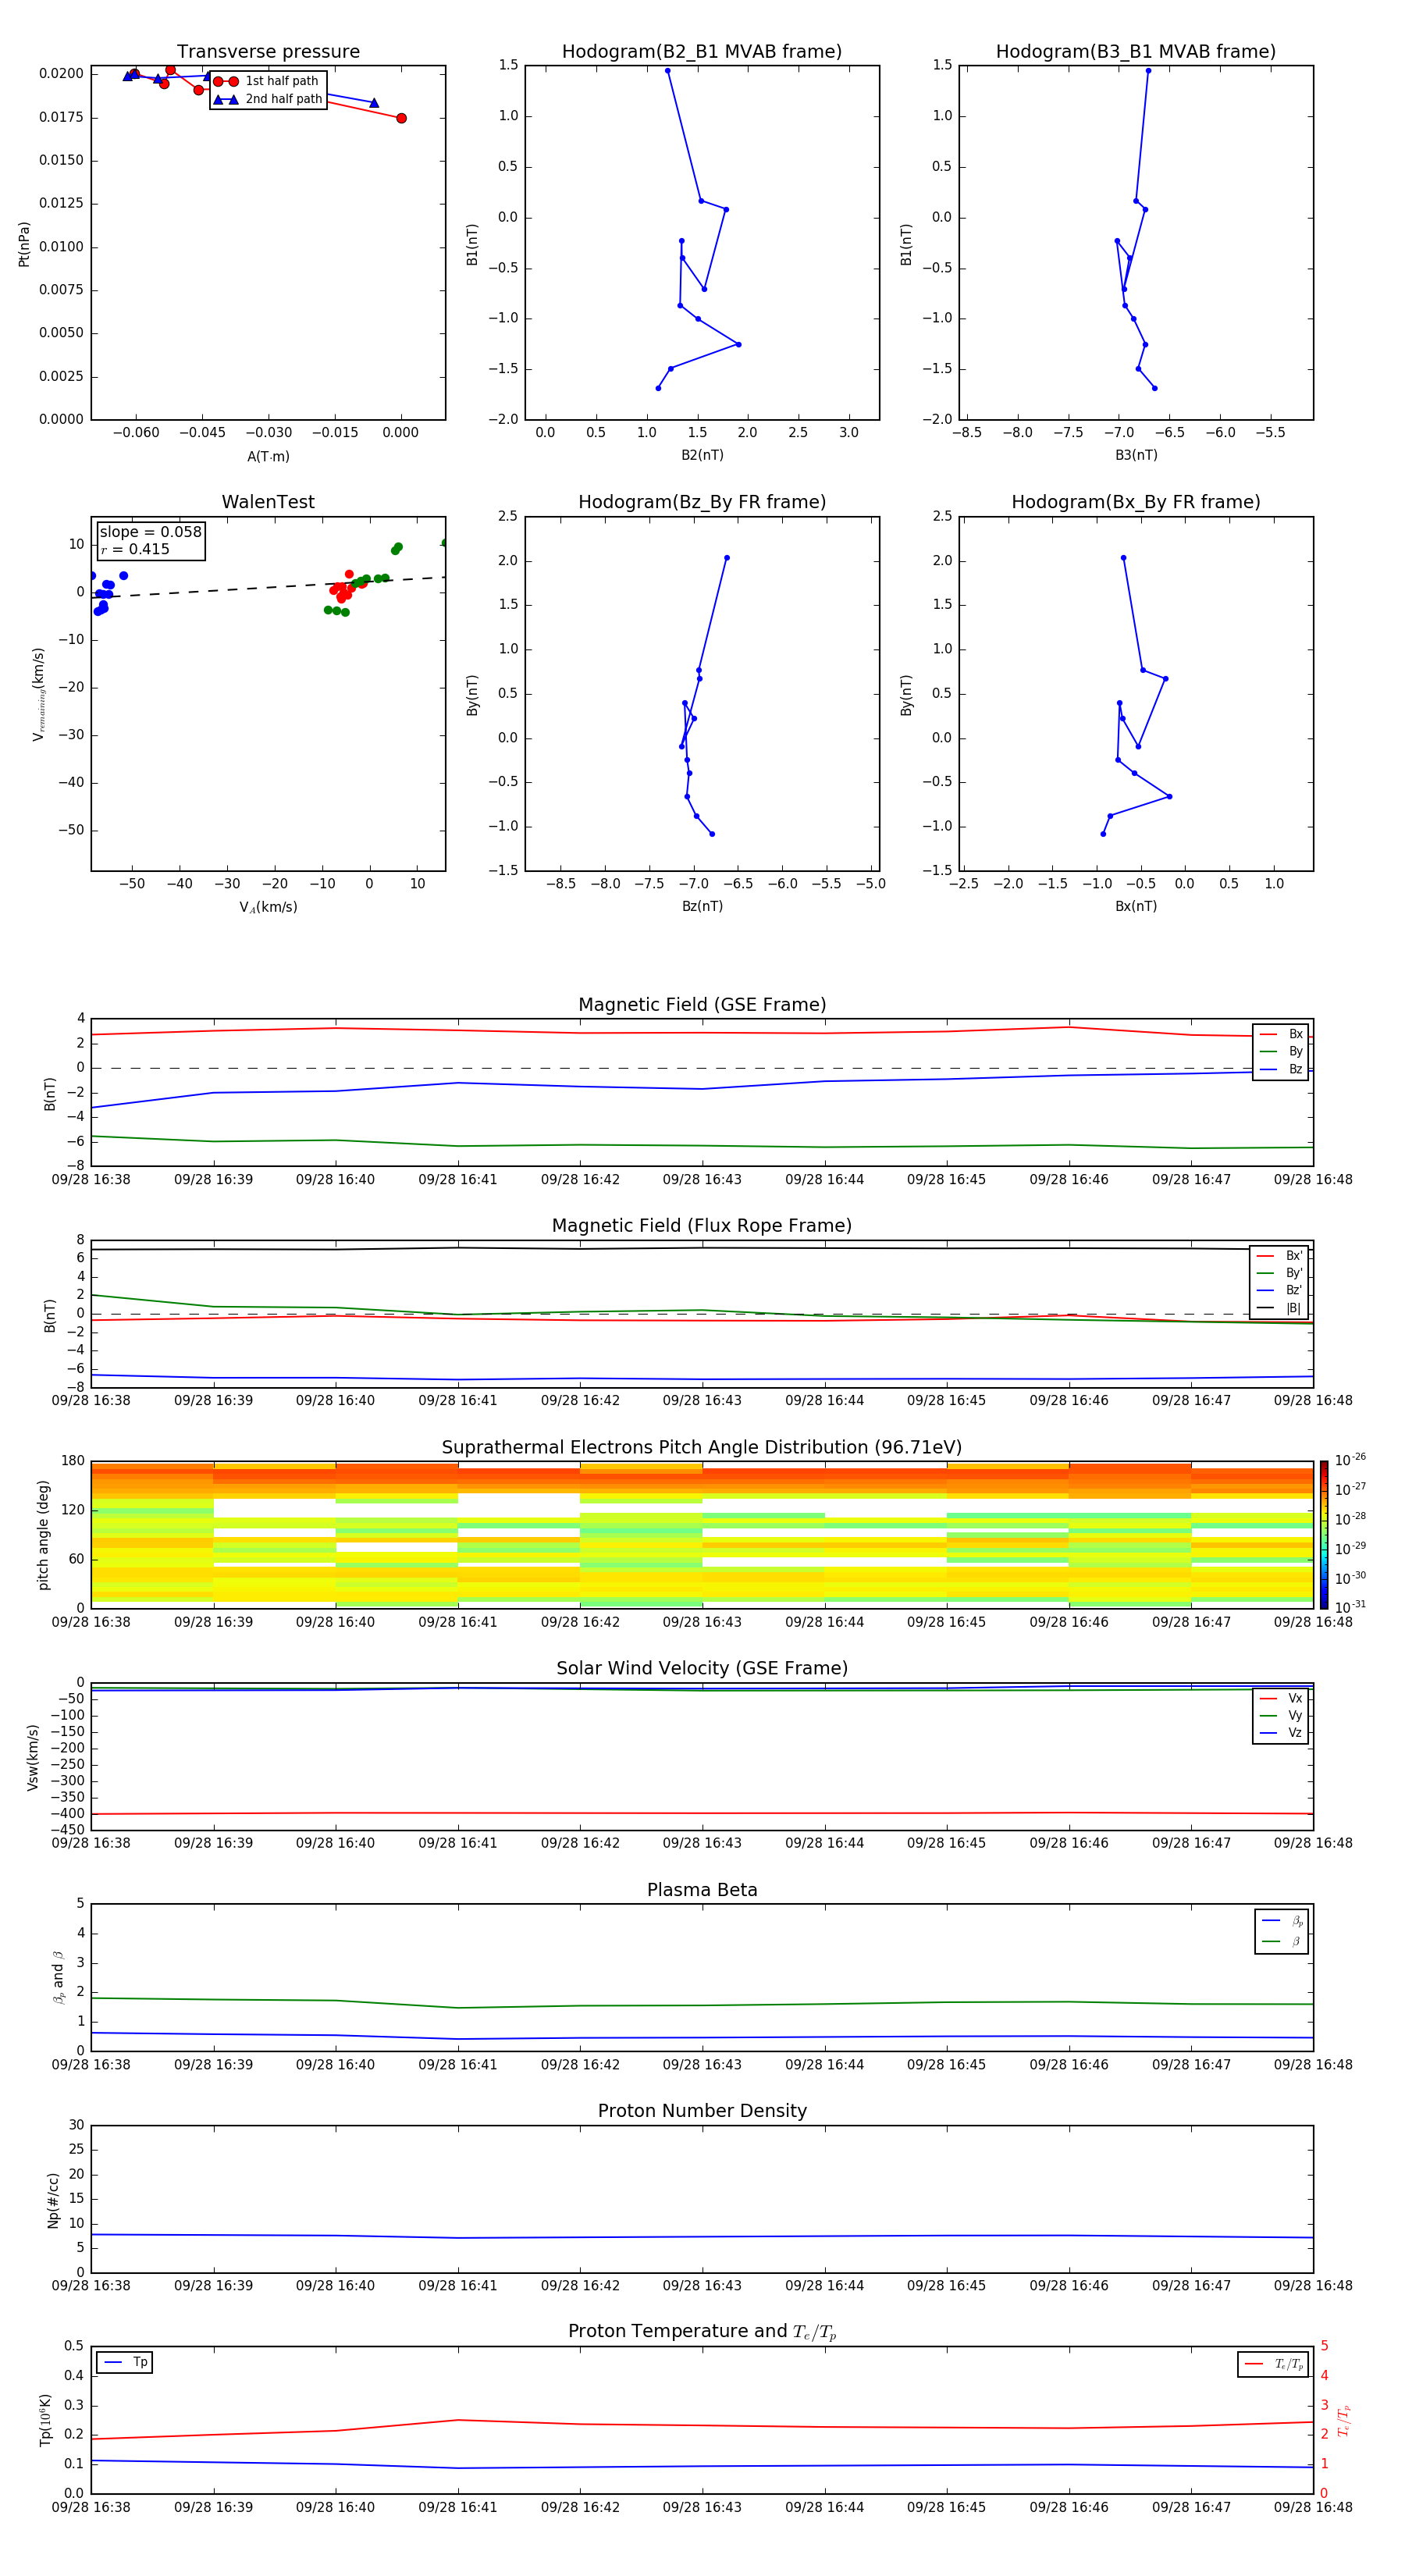Click the Tp legend in the Proton Temperature plot
The height and width of the screenshot is (2576, 1405).
125,2362
